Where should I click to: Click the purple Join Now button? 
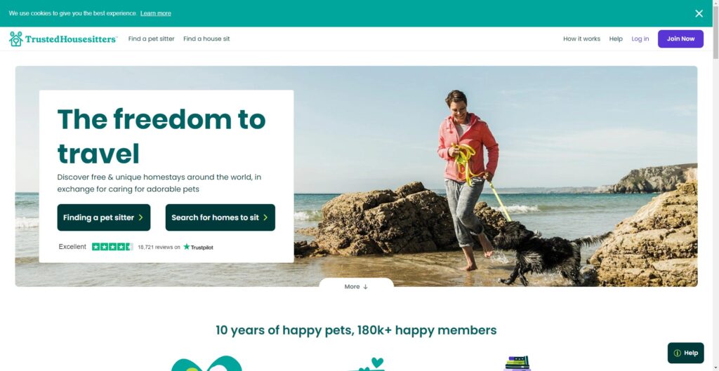tap(680, 39)
